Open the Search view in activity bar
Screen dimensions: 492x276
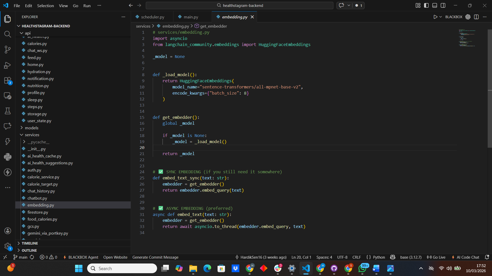click(7, 34)
